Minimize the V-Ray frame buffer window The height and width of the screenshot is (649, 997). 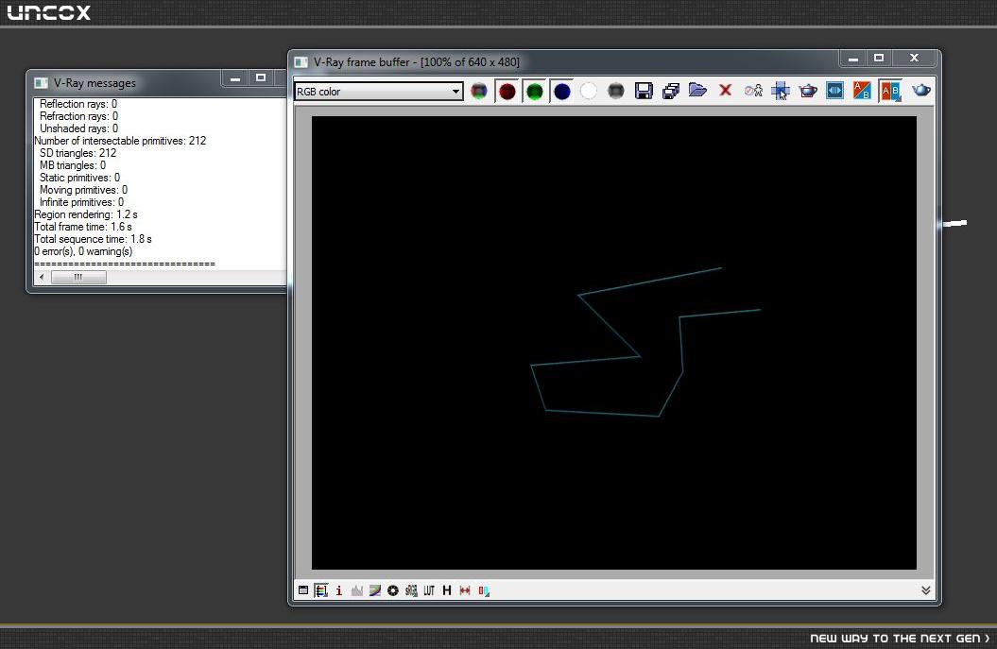coord(853,59)
